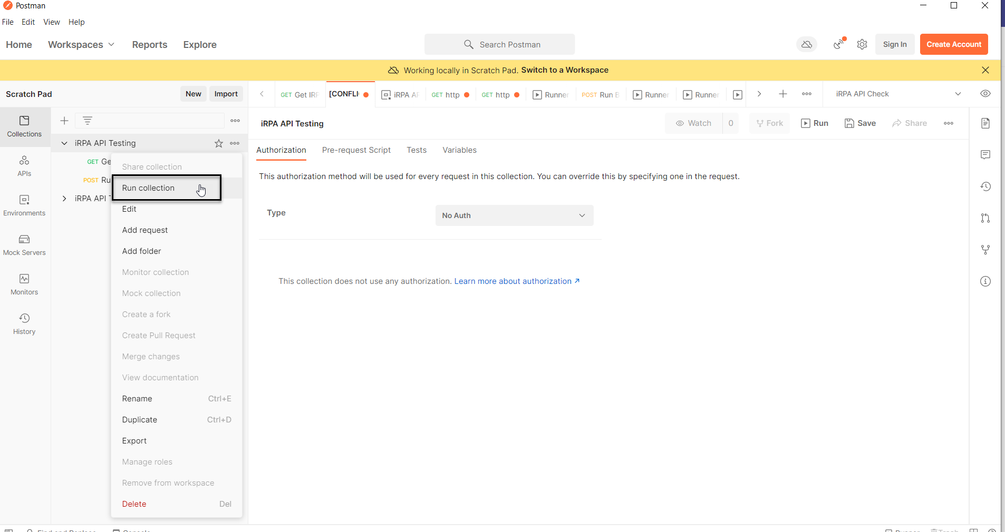This screenshot has width=1005, height=532.
Task: Open Learn more about authorization link
Action: coord(517,281)
